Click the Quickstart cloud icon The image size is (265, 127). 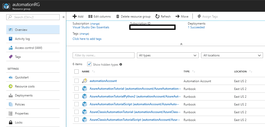(11, 77)
